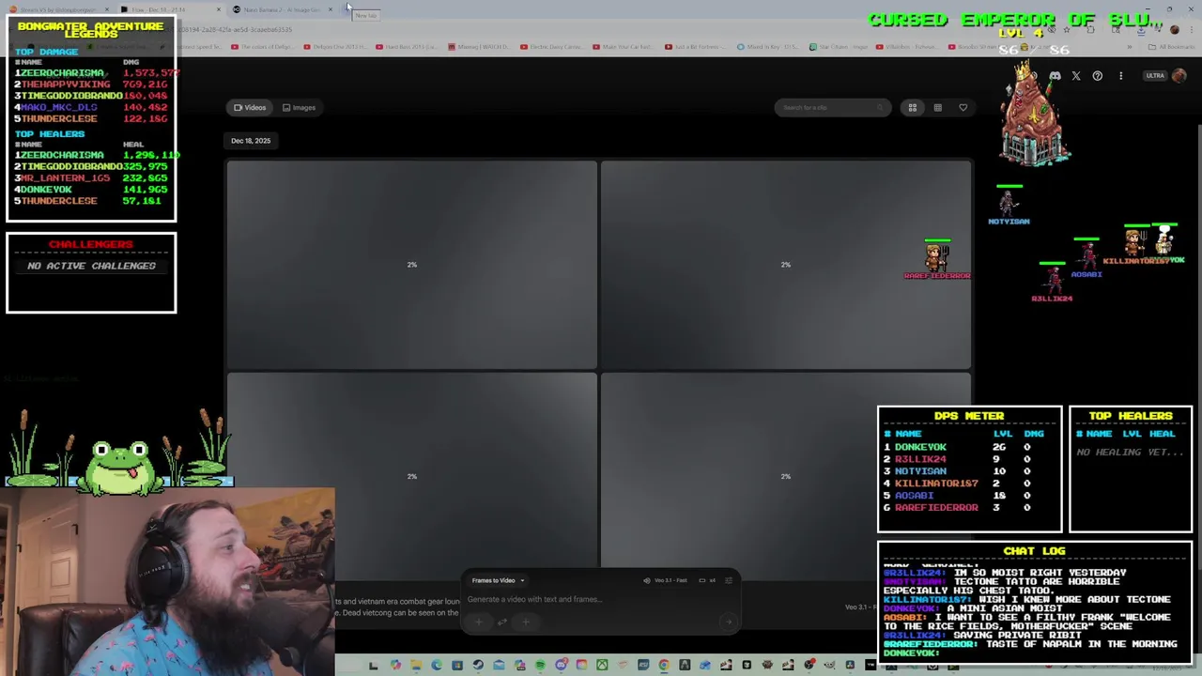
Task: Open the X social link icon
Action: pyautogui.click(x=1076, y=76)
